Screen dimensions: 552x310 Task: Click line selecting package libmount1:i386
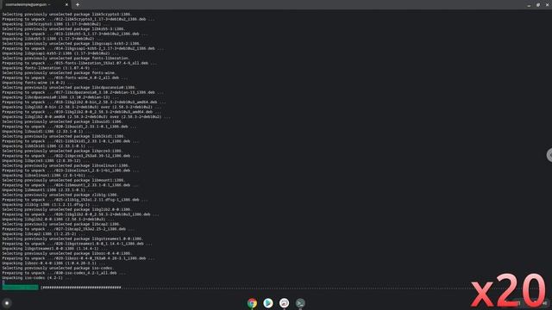coord(64,180)
